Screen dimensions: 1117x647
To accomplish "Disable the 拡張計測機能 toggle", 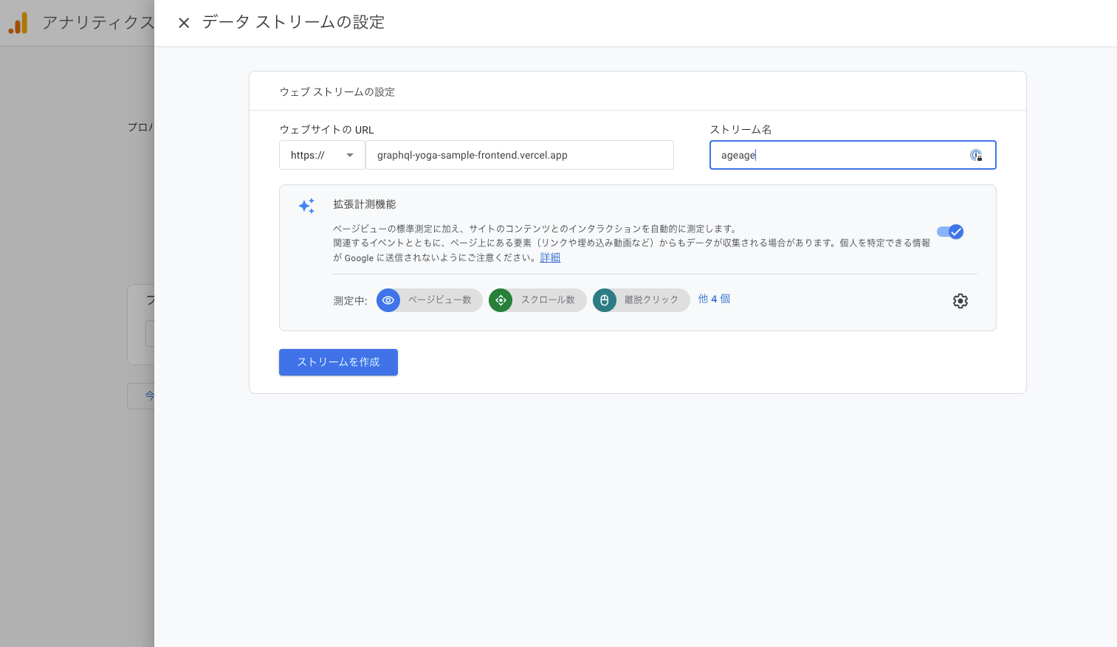I will point(950,232).
